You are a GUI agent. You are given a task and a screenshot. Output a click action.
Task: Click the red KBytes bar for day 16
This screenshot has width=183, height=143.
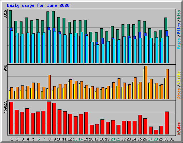click(x=91, y=130)
